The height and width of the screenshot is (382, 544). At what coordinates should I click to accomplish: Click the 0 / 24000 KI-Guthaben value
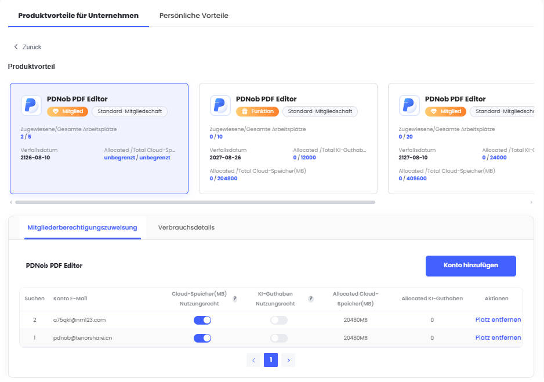(494, 157)
